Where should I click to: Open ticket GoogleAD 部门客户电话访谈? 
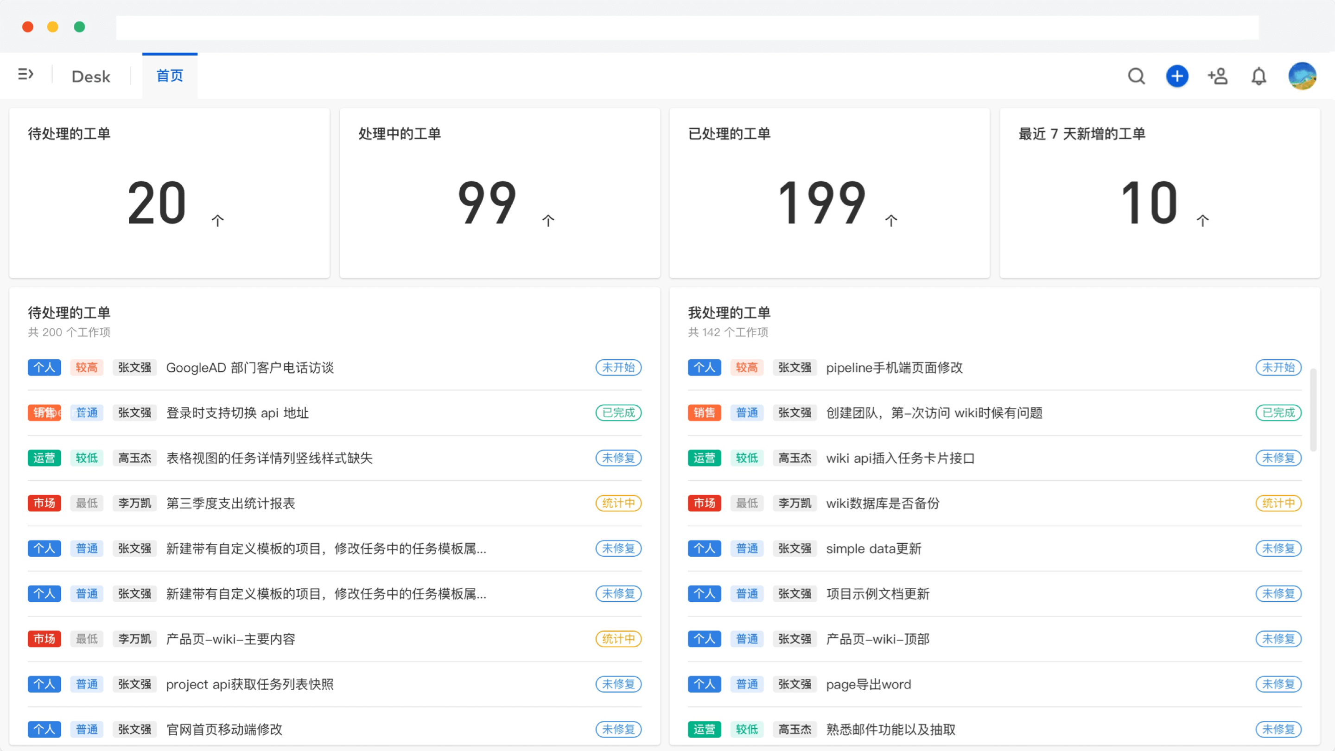[x=250, y=368]
